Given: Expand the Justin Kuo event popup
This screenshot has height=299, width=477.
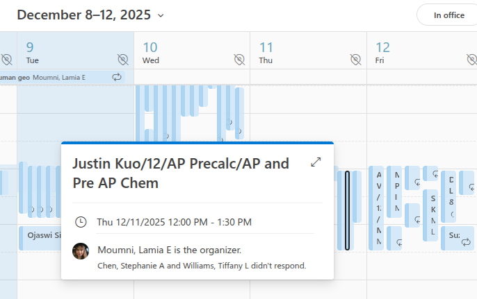Looking at the screenshot, I should [x=316, y=162].
